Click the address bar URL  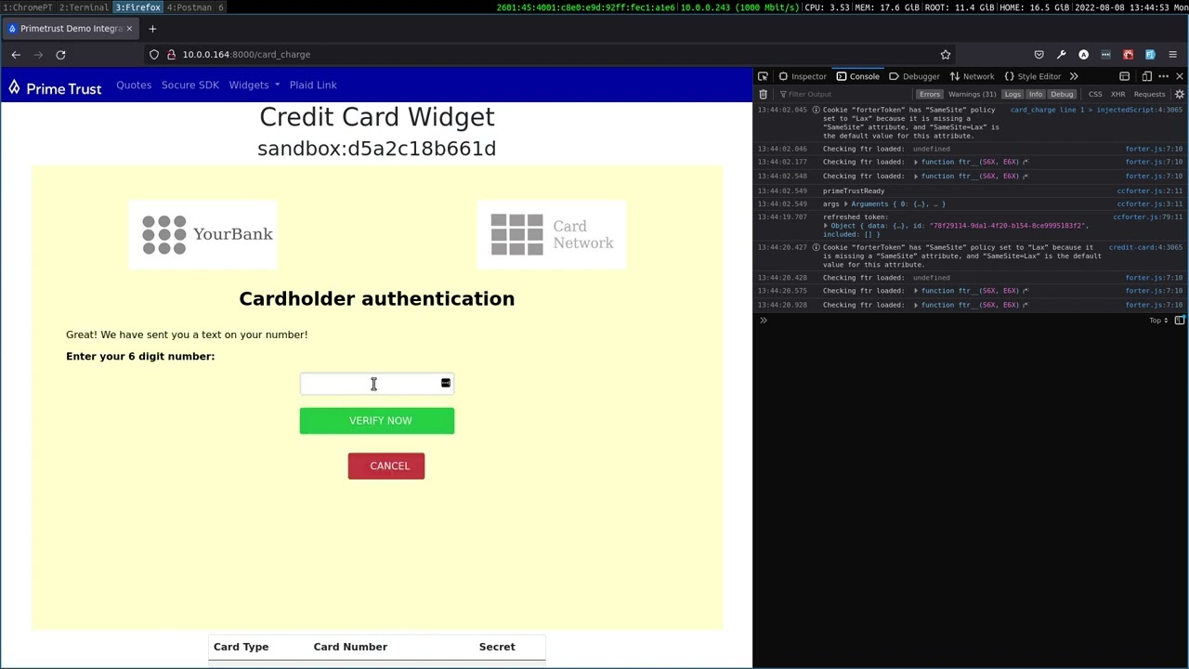[246, 55]
